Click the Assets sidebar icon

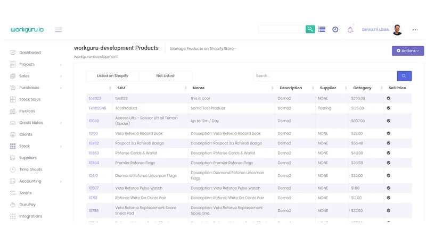click(x=13, y=193)
